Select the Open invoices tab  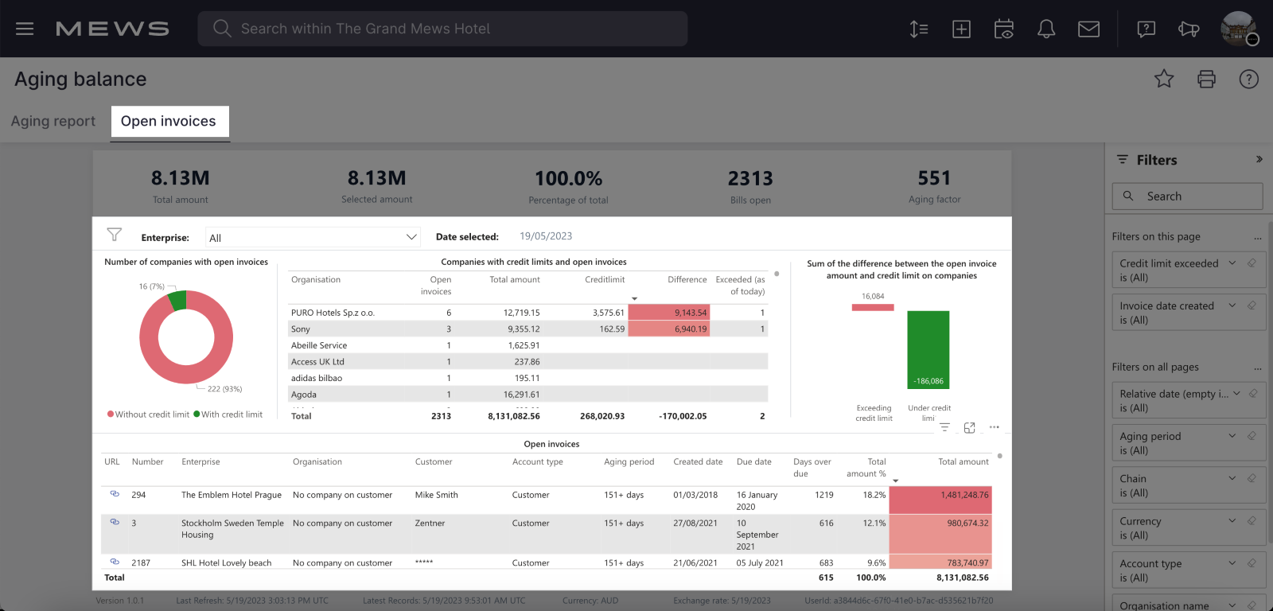coord(169,121)
